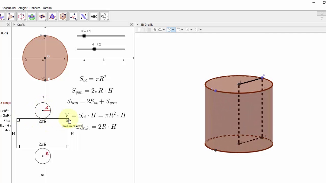Open projection type dropdown arrow
The image size is (326, 183).
(200, 30)
